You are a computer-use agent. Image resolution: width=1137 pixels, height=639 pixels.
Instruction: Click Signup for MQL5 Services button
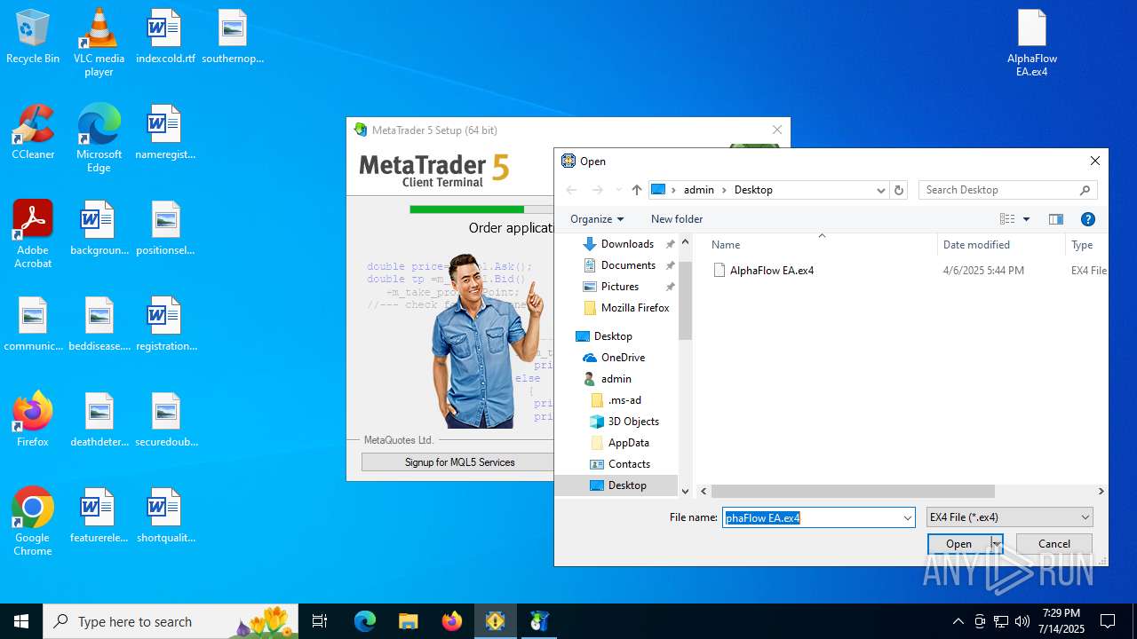459,462
